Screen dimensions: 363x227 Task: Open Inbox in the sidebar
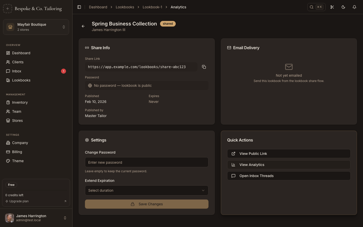17,71
